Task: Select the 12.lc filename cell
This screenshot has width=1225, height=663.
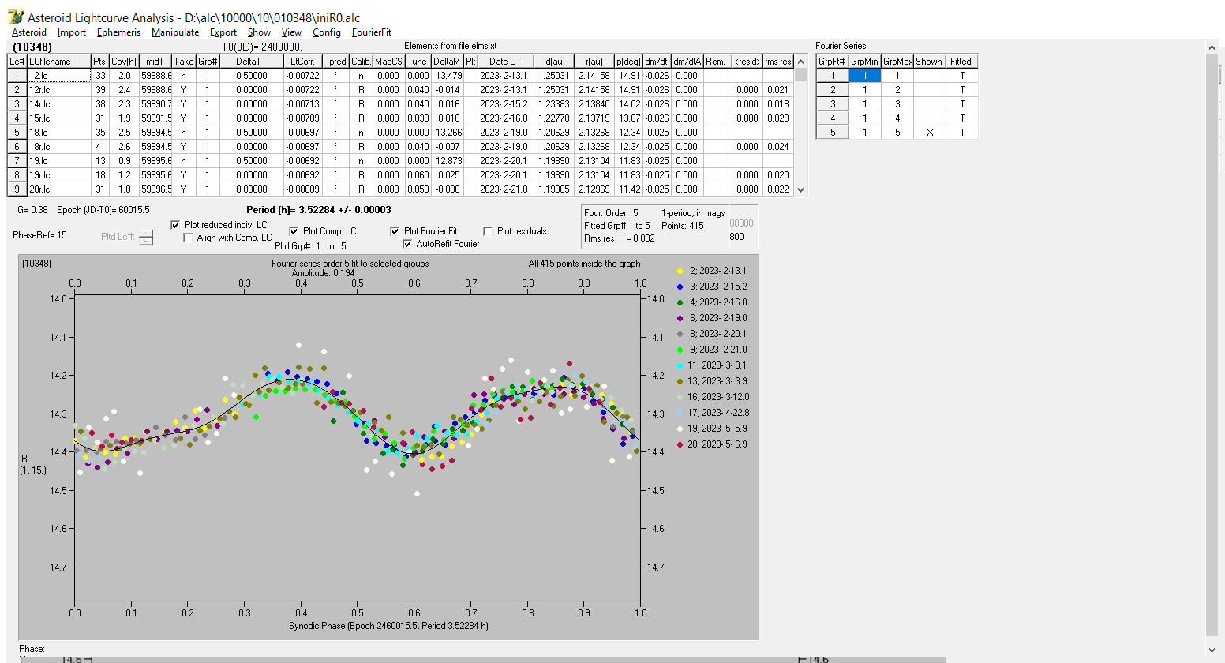Action: (x=58, y=76)
